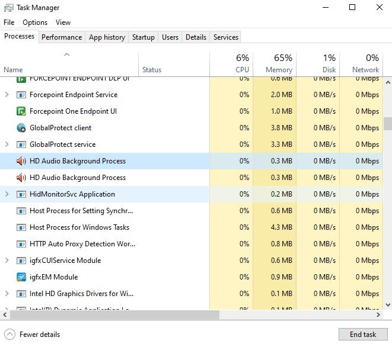Click sort arrow above the Name column
Screen dimensions: 392x347
[x=66, y=54]
